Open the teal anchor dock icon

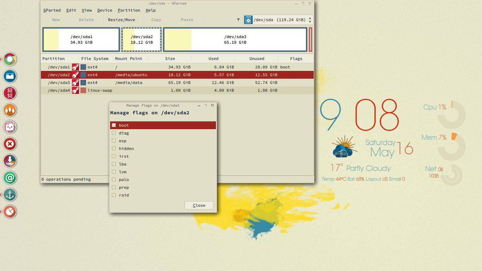(10, 195)
